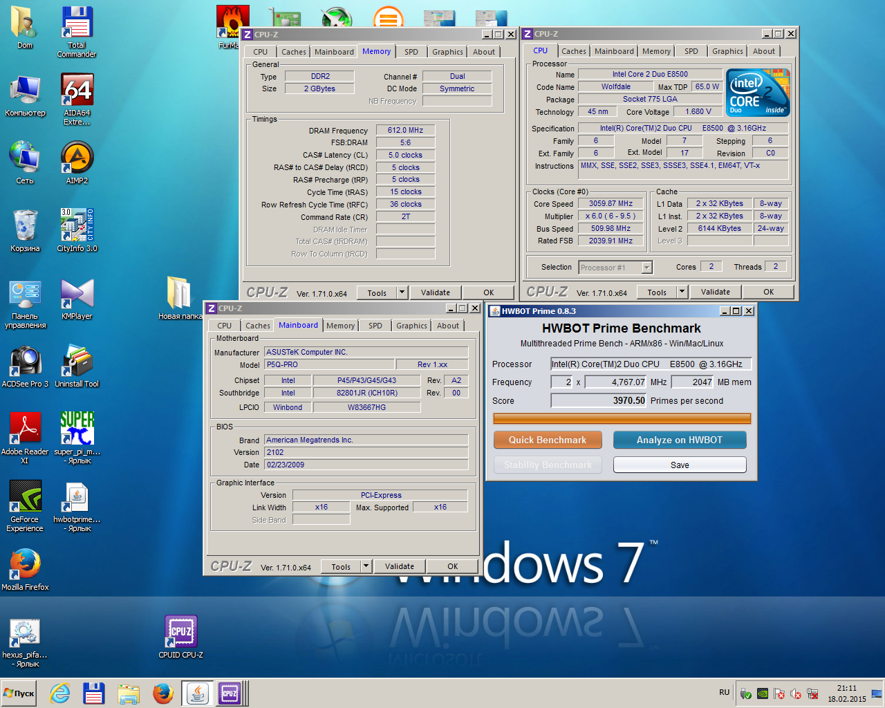Open the Tools dropdown arrow in the Mainboard CPU-Z window

click(x=366, y=566)
